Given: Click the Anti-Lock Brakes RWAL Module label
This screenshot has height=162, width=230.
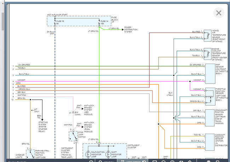Looking at the screenshot, I should pos(88,127).
